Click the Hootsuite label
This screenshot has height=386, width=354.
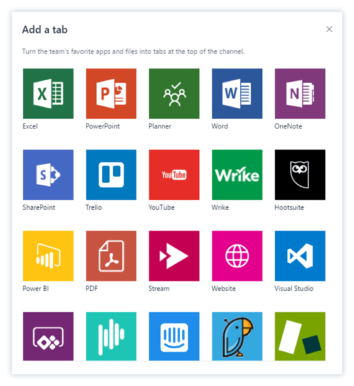point(289,207)
